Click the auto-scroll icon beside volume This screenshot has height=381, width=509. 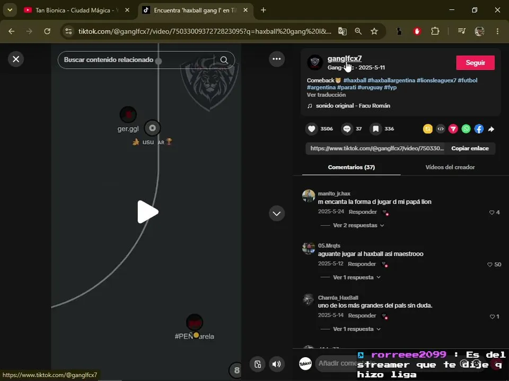click(x=258, y=364)
